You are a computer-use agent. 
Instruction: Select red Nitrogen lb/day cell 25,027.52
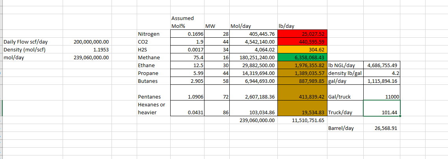coord(302,34)
